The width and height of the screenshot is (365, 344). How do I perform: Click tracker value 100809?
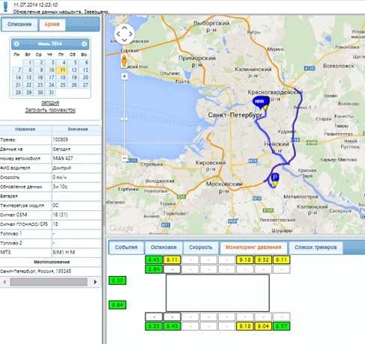click(61, 140)
